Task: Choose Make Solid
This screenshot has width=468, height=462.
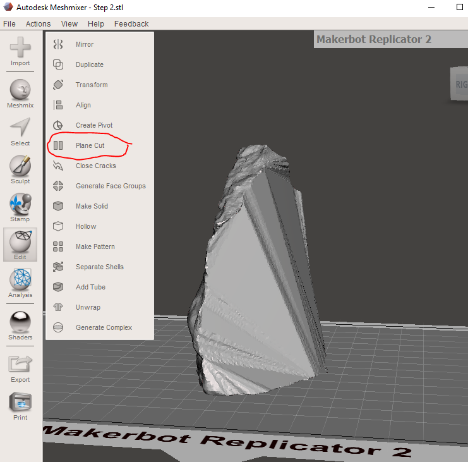Action: [100, 206]
